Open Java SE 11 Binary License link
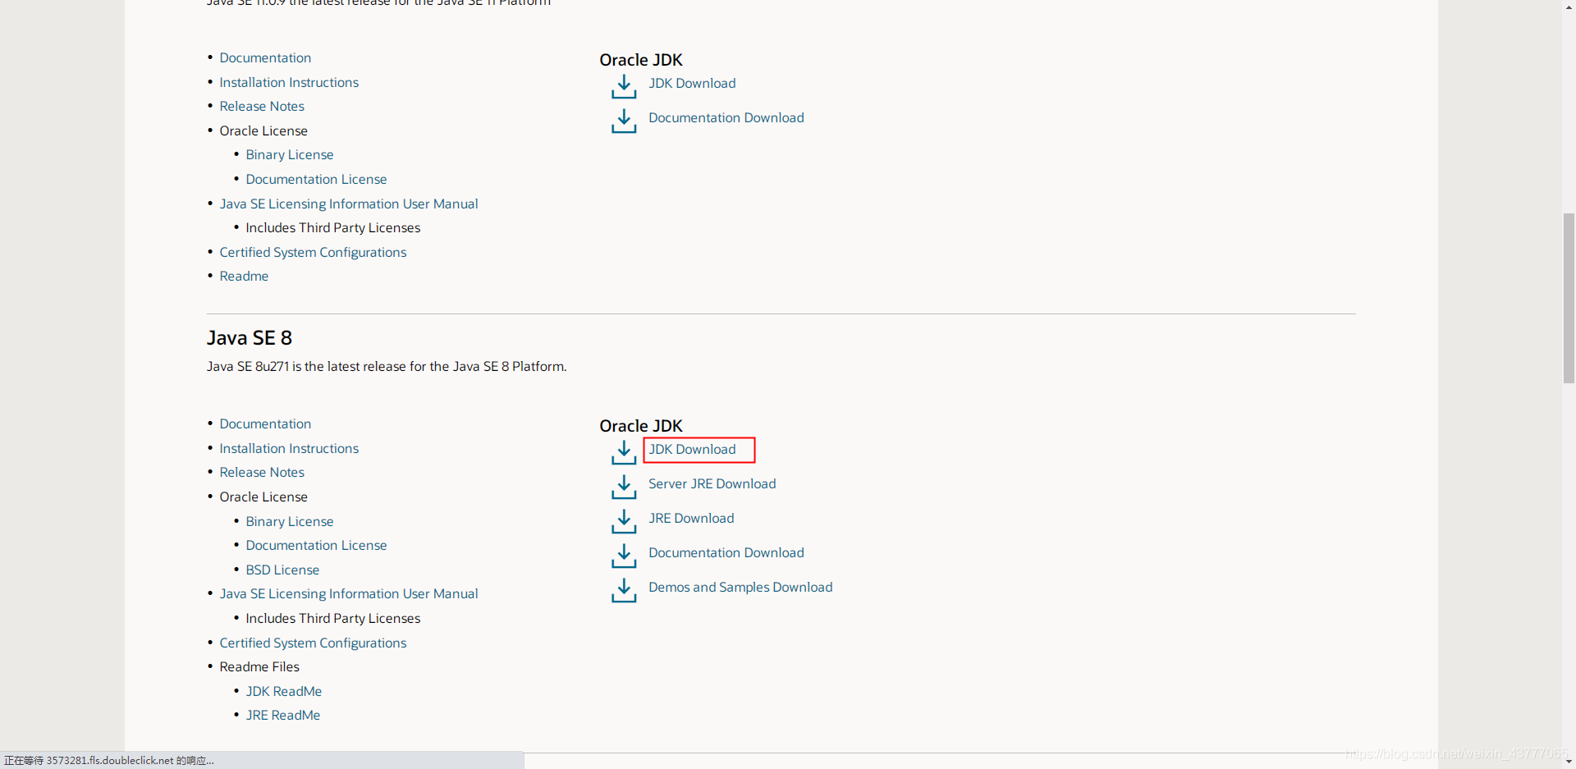The width and height of the screenshot is (1576, 769). pyautogui.click(x=290, y=154)
